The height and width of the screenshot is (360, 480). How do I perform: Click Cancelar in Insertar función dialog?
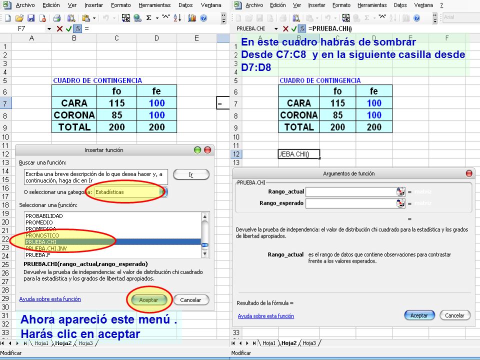point(191,300)
